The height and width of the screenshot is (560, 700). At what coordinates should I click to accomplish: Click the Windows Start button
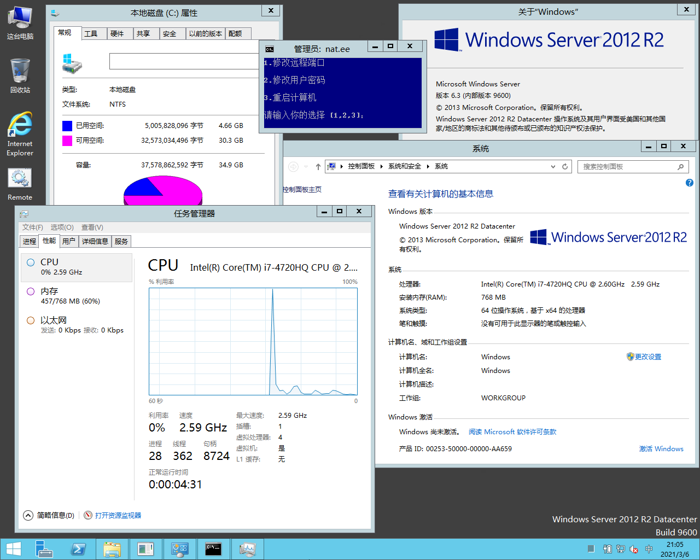[13, 549]
